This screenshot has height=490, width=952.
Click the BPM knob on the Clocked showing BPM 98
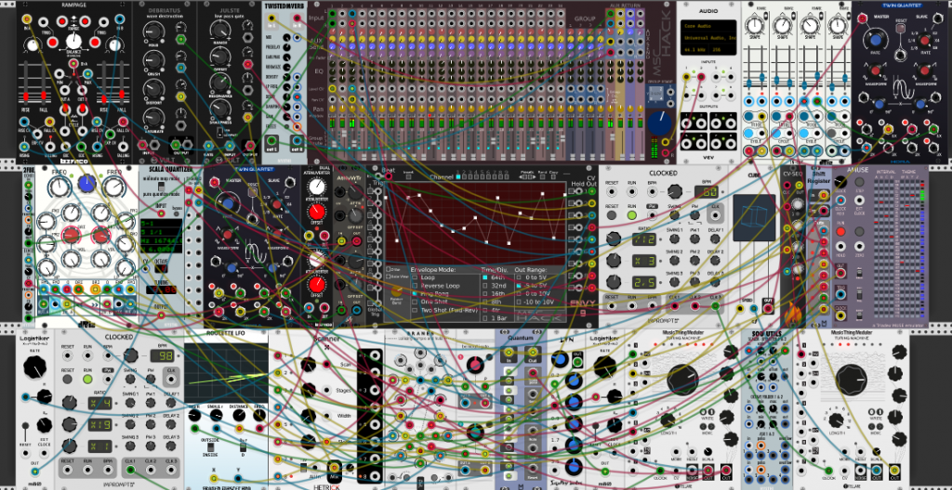[130, 355]
